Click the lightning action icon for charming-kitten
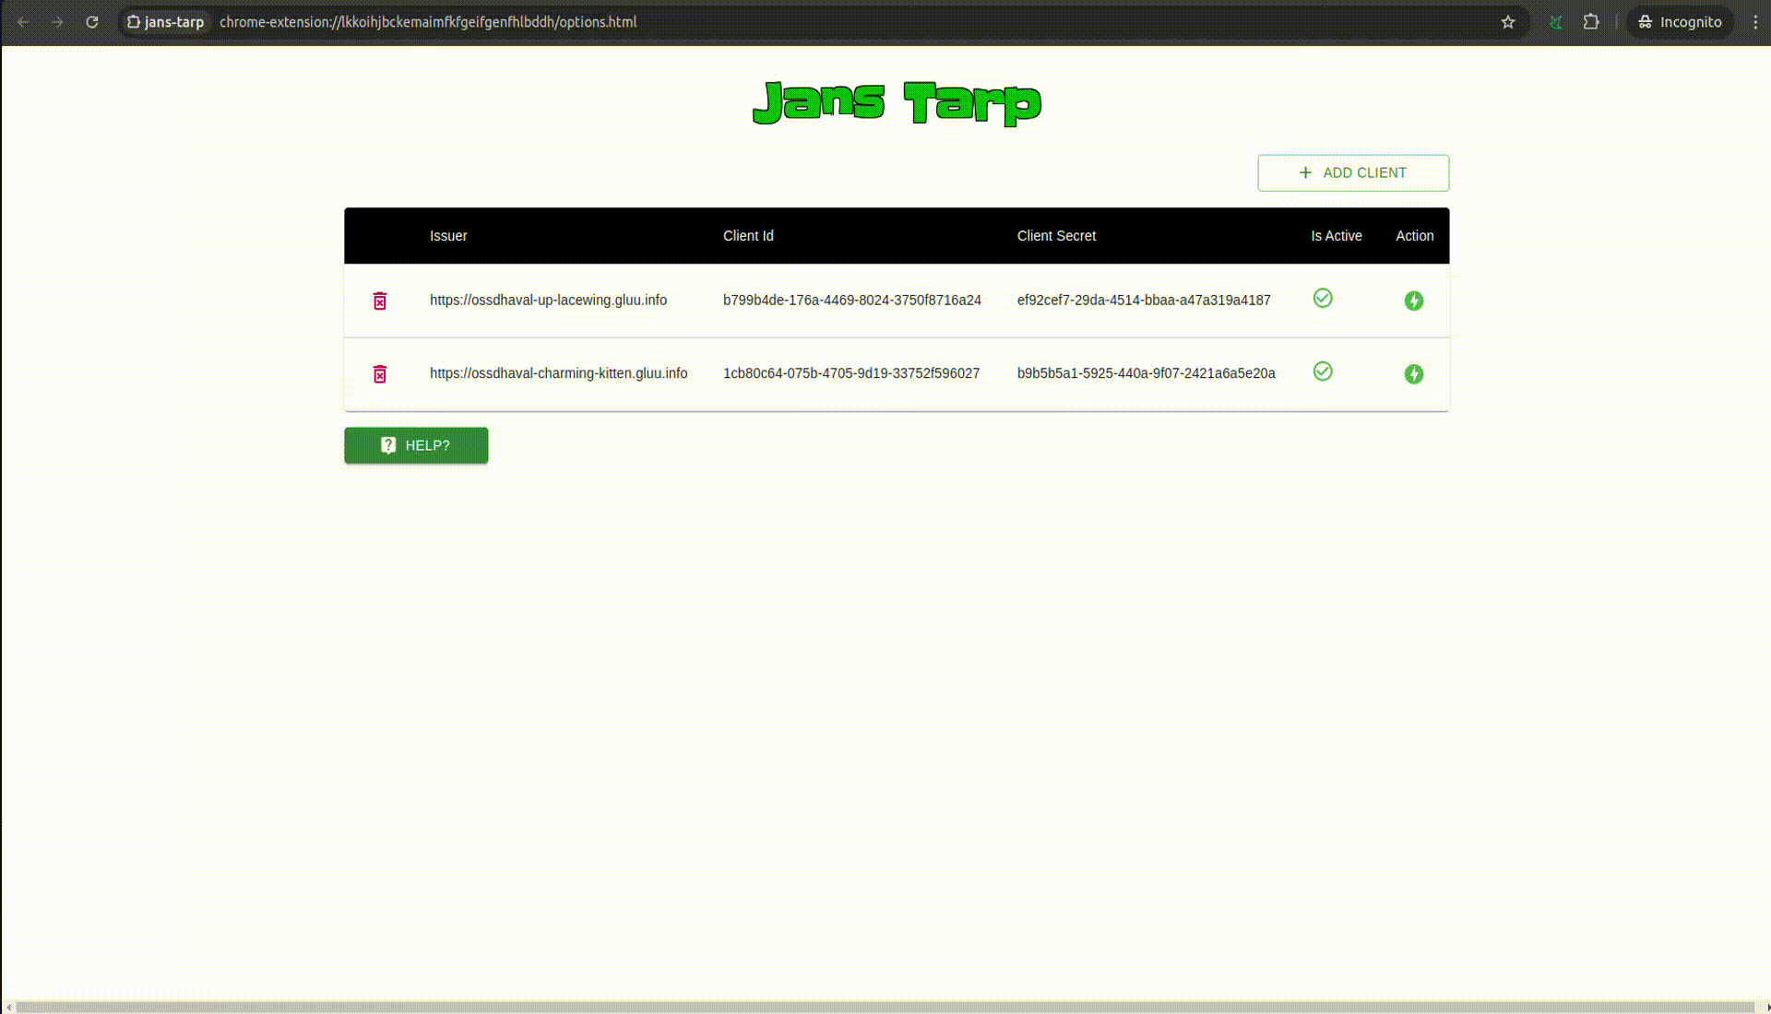Screen dimensions: 1771x1014 click(x=1415, y=373)
